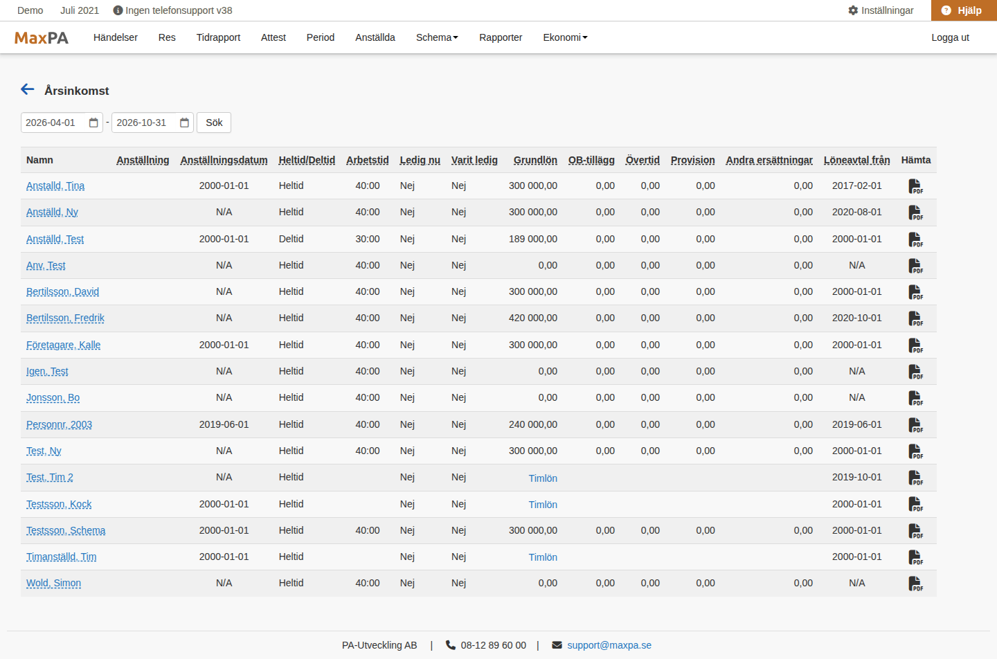The height and width of the screenshot is (659, 997).
Task: Open the Rapporter page
Action: click(x=501, y=37)
